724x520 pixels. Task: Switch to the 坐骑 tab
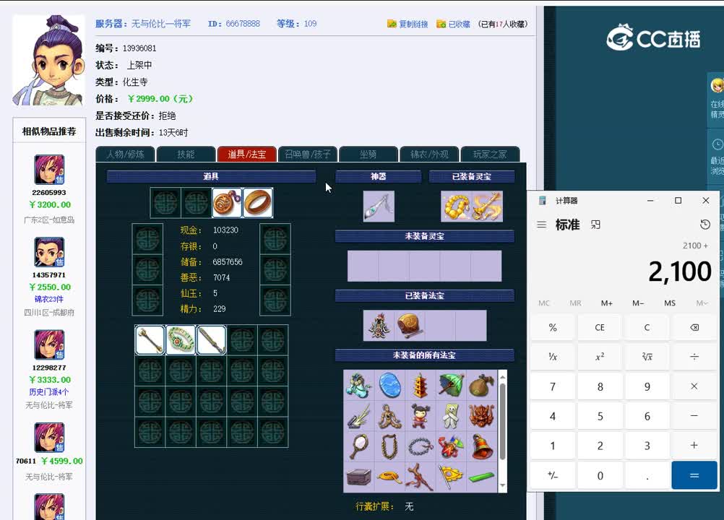click(x=369, y=155)
